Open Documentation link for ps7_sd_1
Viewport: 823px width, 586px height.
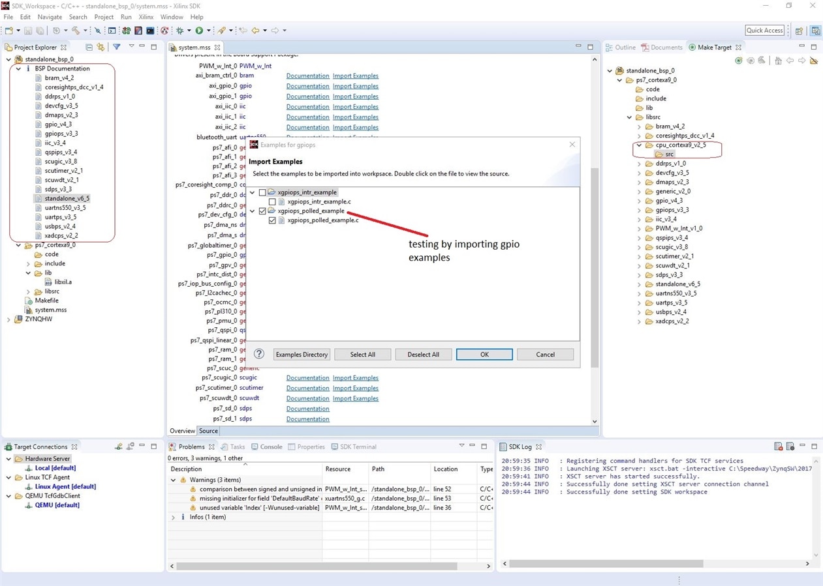click(307, 419)
